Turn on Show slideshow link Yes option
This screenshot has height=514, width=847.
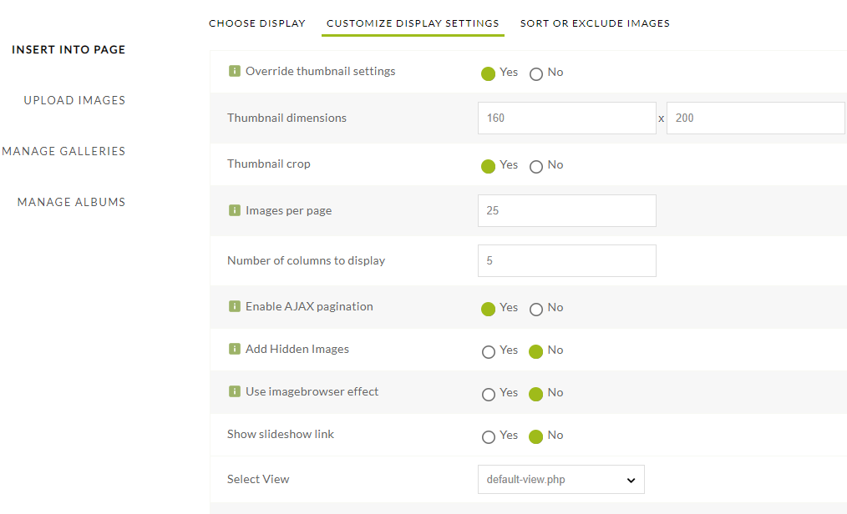click(x=489, y=436)
